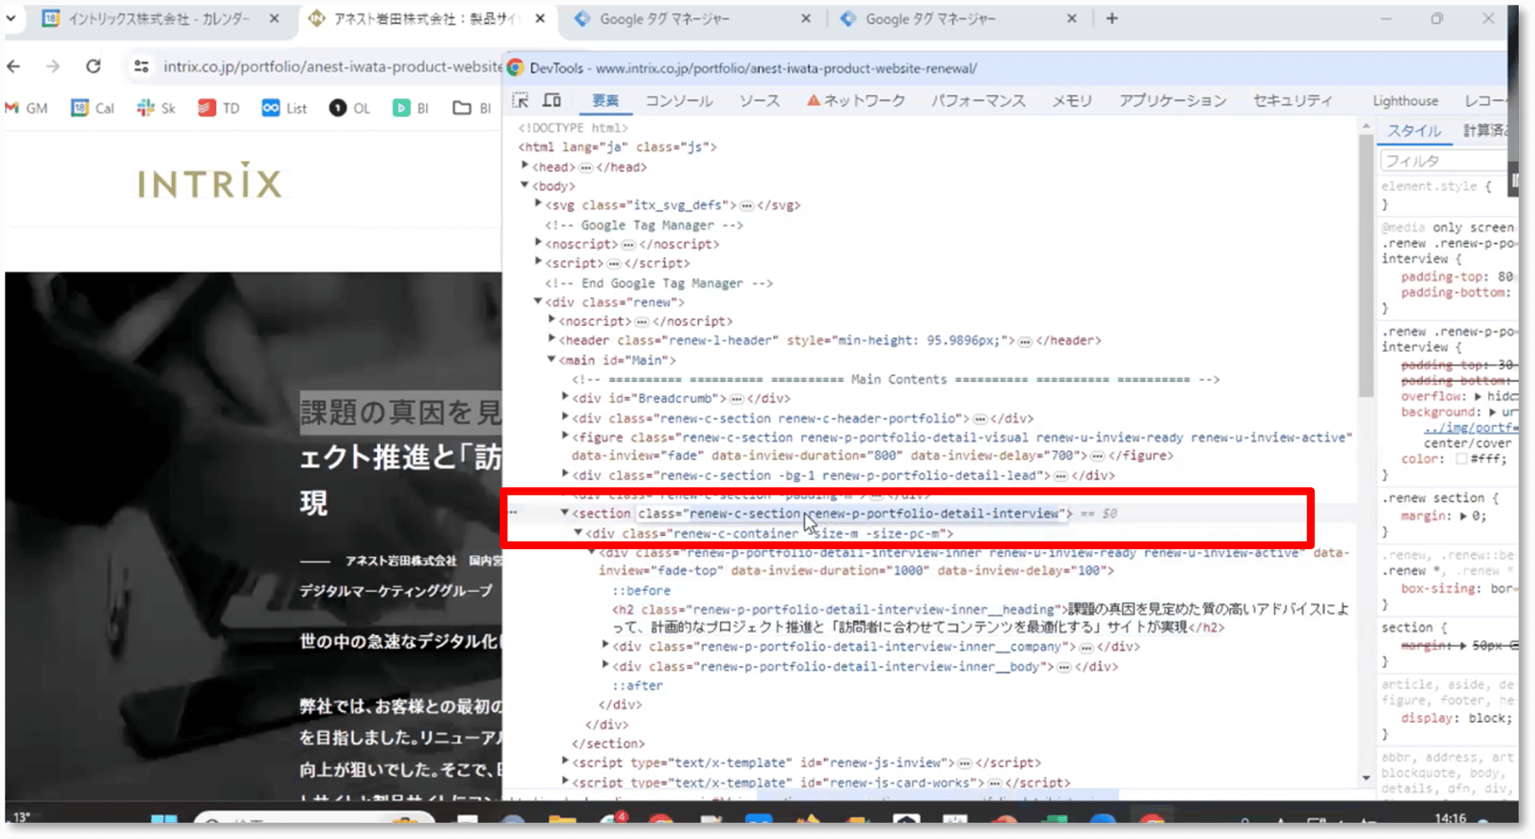Open the コンソール DevTools tab
Screen dimensions: 1535x839
(678, 100)
